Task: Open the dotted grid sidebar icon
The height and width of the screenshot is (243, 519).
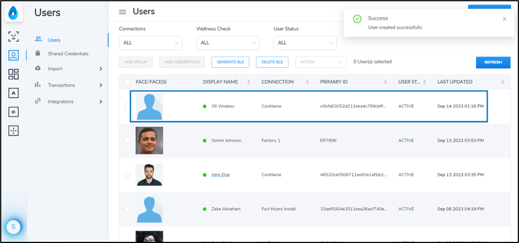Action: point(14,131)
